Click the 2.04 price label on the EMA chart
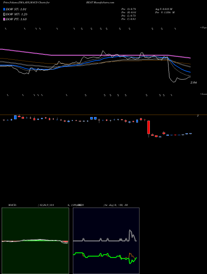The width and height of the screenshot is (207, 274). coord(193,83)
